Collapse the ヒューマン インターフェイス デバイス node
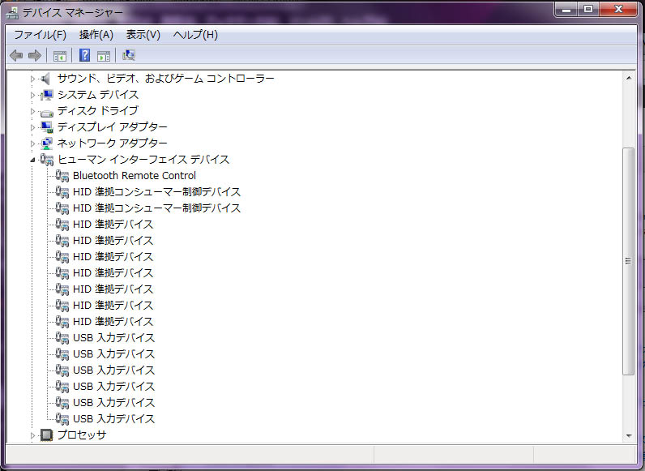This screenshot has height=471, width=645. click(33, 160)
